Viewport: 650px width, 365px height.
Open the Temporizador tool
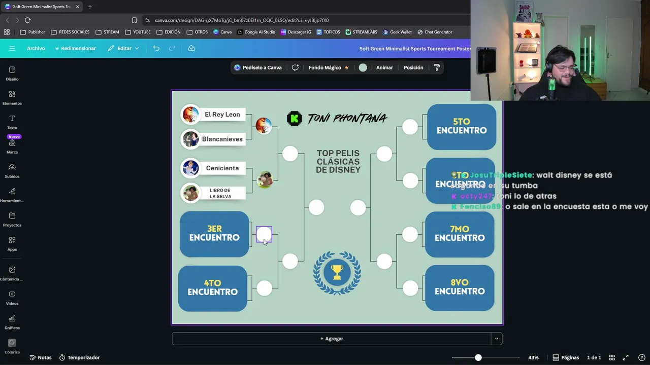click(x=79, y=357)
